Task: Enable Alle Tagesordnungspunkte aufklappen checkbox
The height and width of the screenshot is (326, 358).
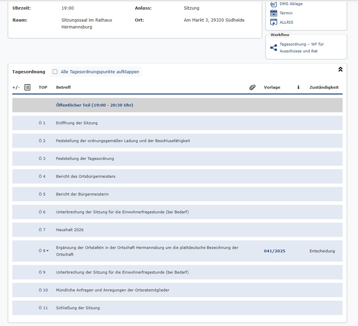Action: 55,72
